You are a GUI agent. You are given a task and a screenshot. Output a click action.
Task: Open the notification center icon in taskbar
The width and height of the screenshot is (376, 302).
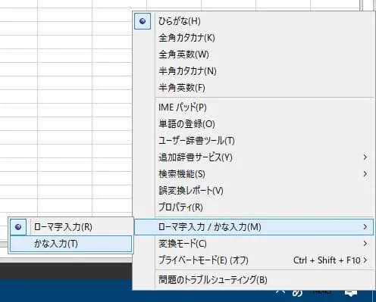point(351,293)
